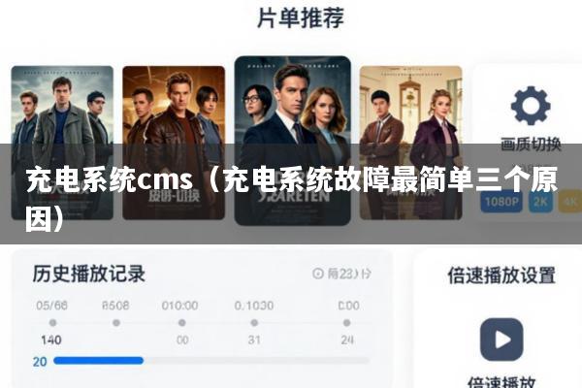Click the 画质切换 label
The height and width of the screenshot is (388, 582).
tap(531, 145)
